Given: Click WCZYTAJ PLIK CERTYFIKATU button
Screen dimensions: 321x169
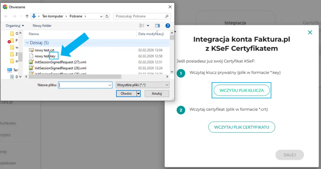Looking at the screenshot, I should (x=241, y=127).
